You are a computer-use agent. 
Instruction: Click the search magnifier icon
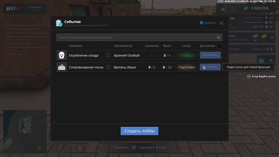tap(218, 38)
